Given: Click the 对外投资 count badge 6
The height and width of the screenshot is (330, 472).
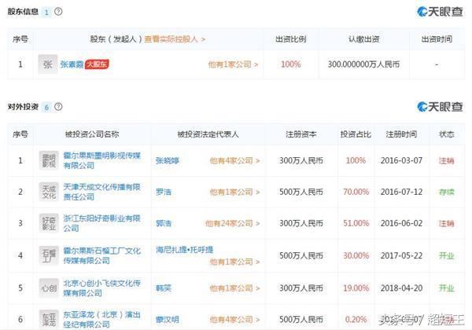Looking at the screenshot, I should click(46, 107).
